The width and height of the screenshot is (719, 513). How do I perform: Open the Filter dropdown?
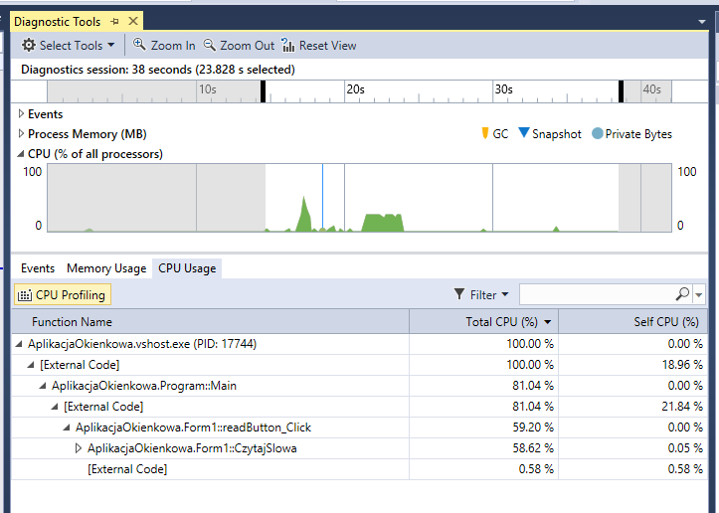[x=481, y=294]
